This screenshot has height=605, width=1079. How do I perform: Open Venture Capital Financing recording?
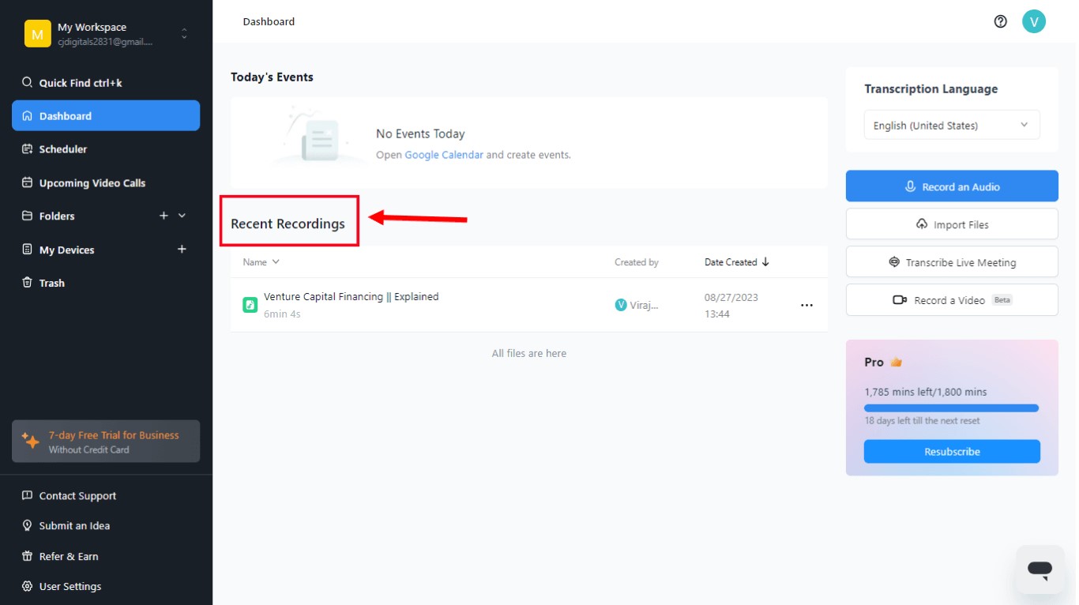(351, 297)
